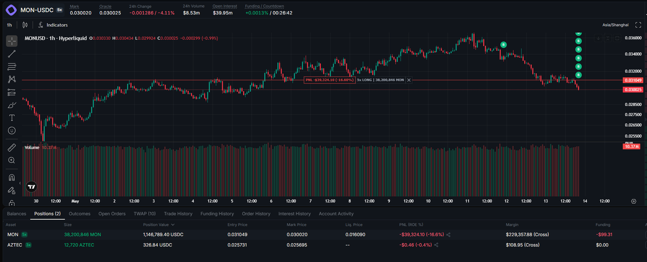Open the Outcomes tab
This screenshot has height=262, width=647.
(x=80, y=214)
